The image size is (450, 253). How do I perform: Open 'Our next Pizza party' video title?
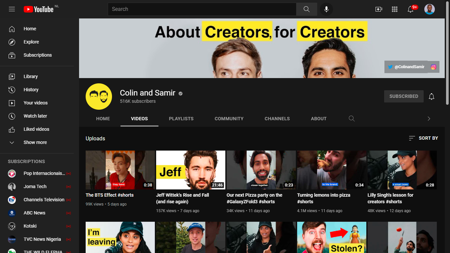point(255,198)
